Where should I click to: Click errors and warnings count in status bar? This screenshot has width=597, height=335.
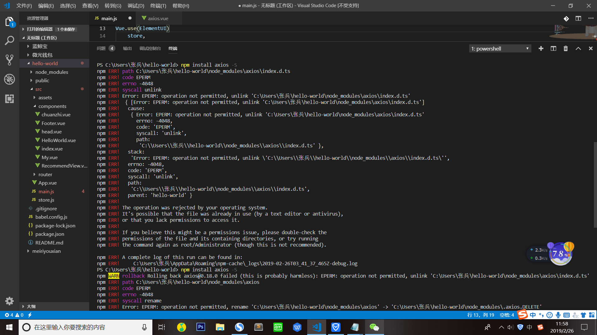pos(14,315)
